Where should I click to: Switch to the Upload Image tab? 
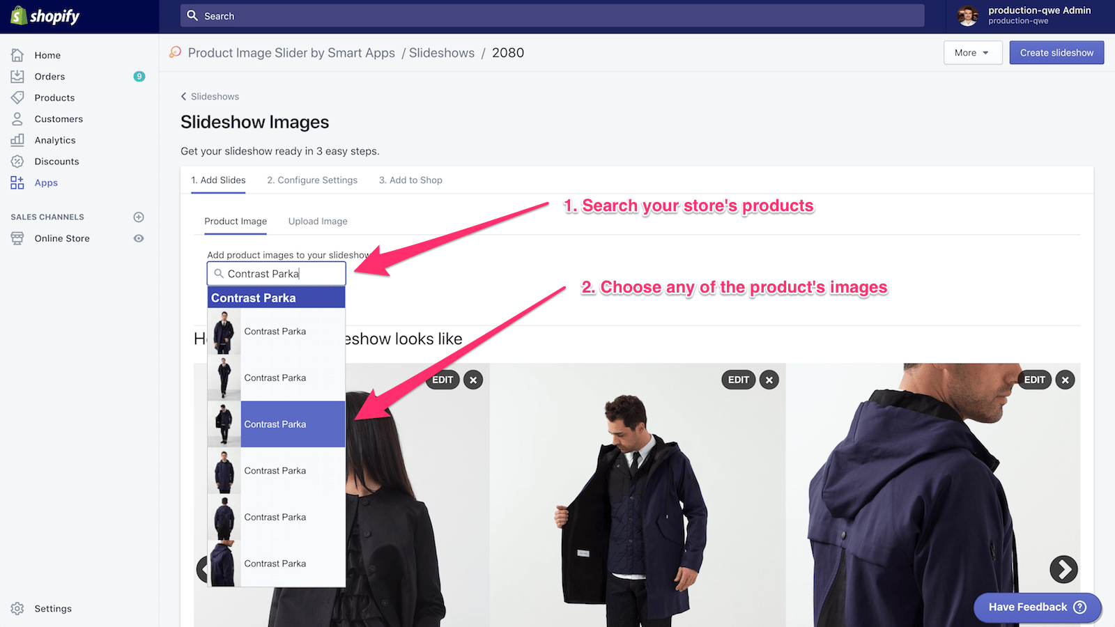point(317,221)
